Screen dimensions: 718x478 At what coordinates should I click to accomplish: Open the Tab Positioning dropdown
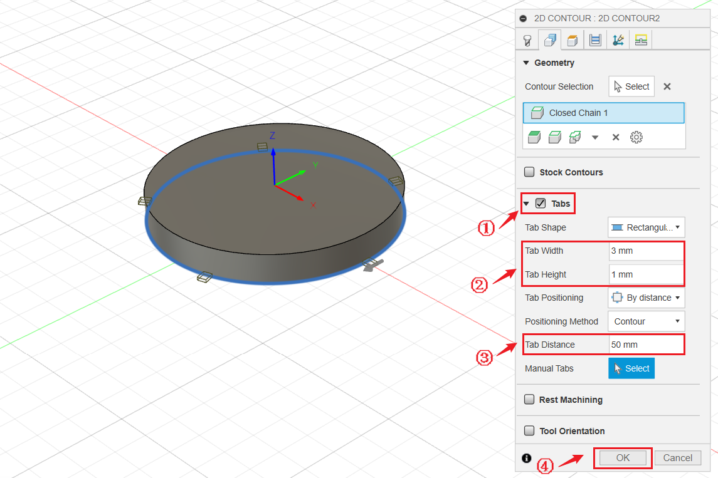coord(646,298)
